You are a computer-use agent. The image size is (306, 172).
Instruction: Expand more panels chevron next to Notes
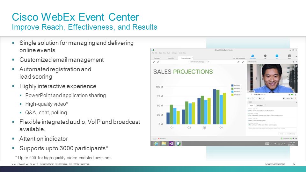coord(296,57)
